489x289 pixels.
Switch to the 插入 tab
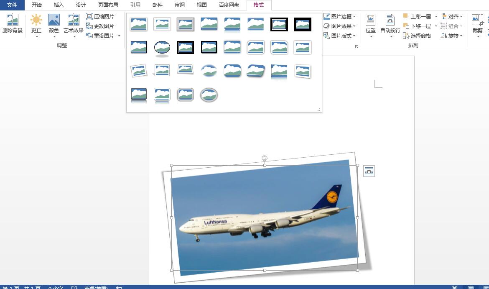(59, 5)
